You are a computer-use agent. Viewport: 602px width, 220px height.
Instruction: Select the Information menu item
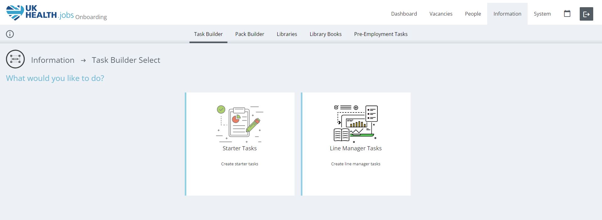[x=507, y=14]
